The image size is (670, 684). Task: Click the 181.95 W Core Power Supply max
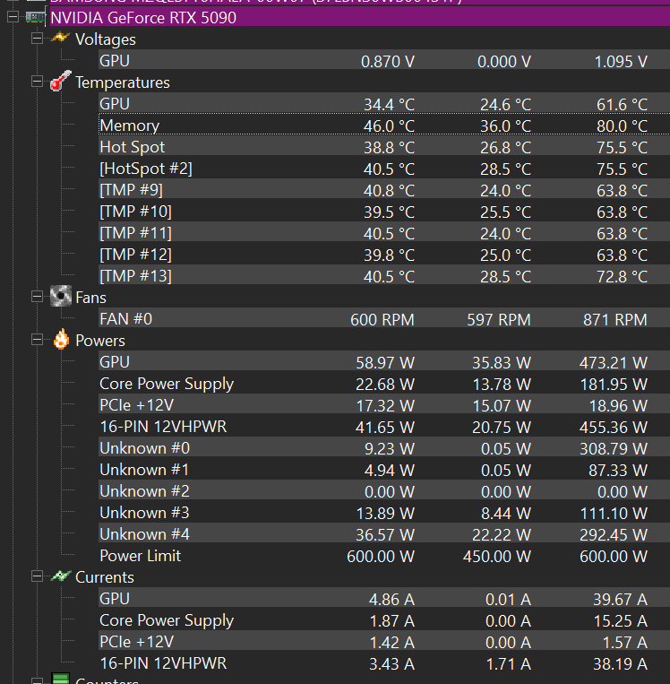(x=614, y=385)
